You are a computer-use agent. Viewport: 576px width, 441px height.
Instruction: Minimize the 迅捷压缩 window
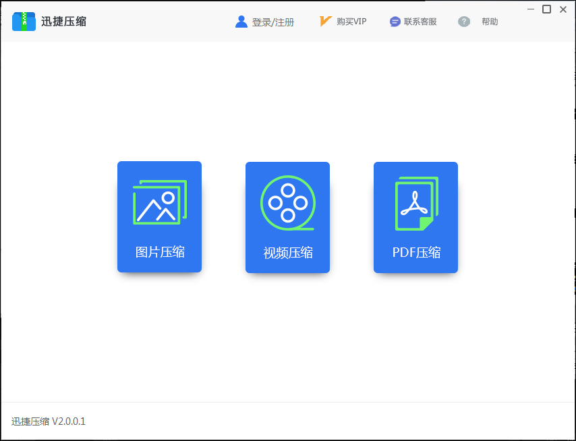pyautogui.click(x=531, y=9)
